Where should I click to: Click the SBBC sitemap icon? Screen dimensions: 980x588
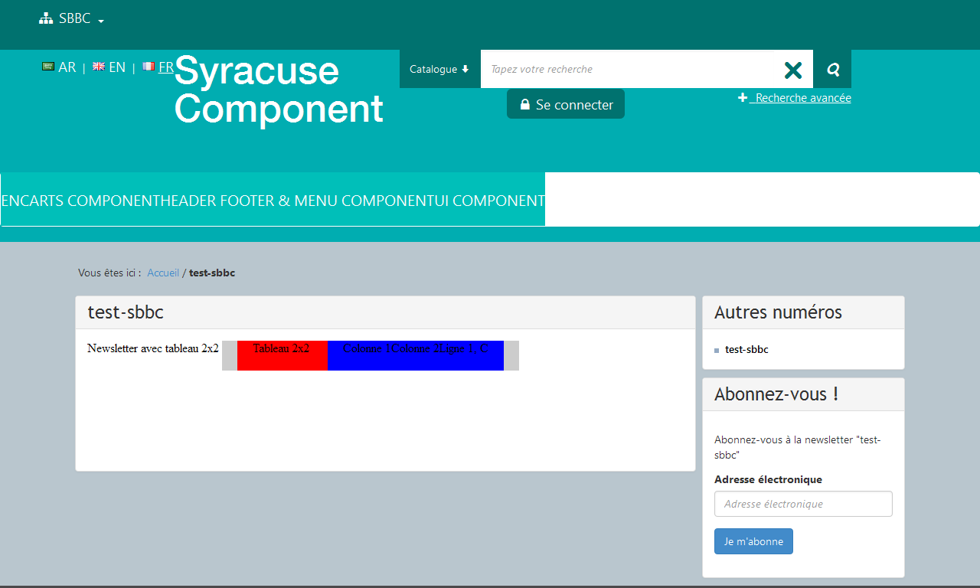coord(46,19)
